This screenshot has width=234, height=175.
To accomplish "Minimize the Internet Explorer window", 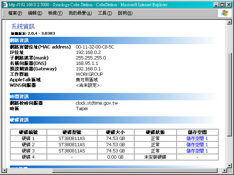I will pyautogui.click(x=216, y=5).
